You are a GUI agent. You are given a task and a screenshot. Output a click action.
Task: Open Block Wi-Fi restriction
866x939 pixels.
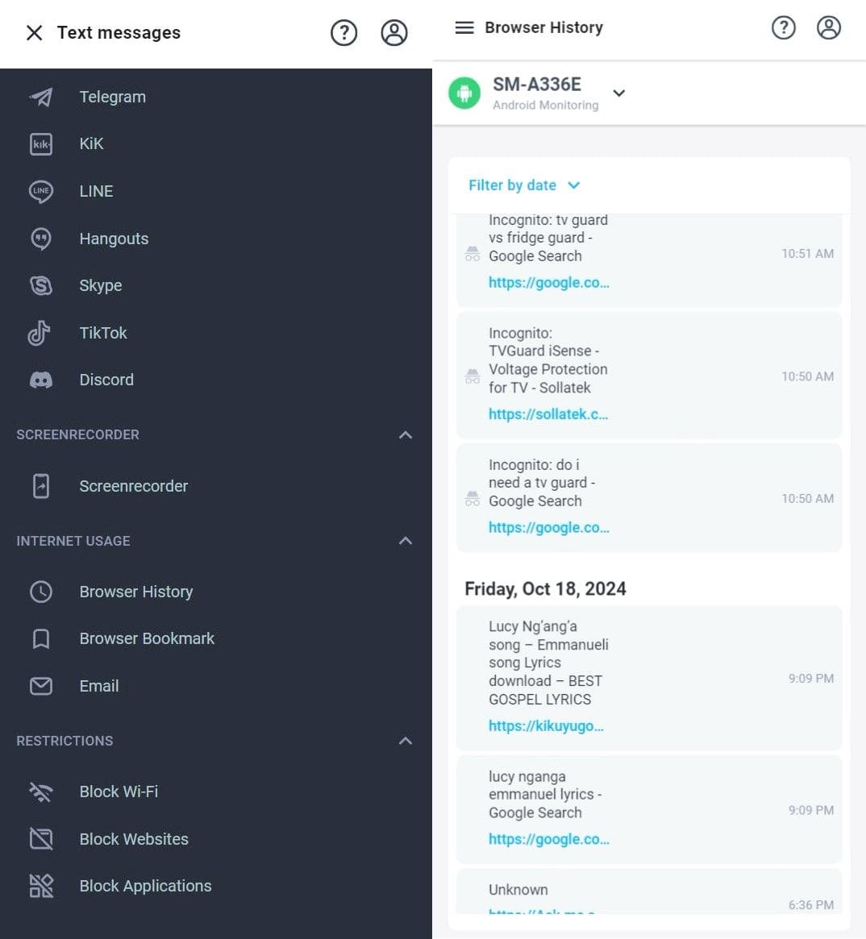[118, 792]
